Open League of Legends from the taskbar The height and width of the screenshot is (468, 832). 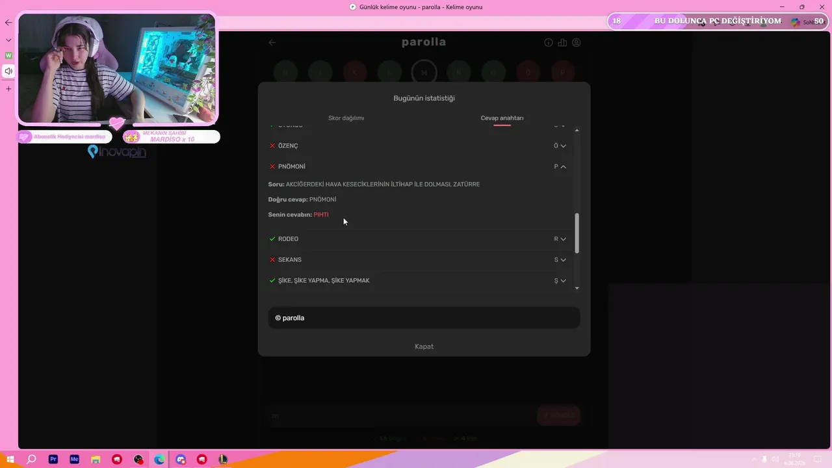pyautogui.click(x=223, y=460)
